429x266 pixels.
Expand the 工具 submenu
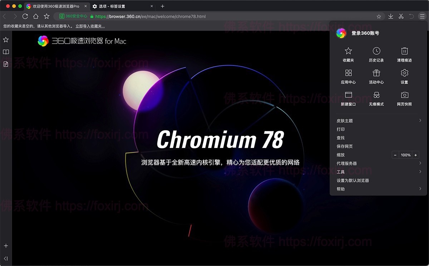pos(378,172)
